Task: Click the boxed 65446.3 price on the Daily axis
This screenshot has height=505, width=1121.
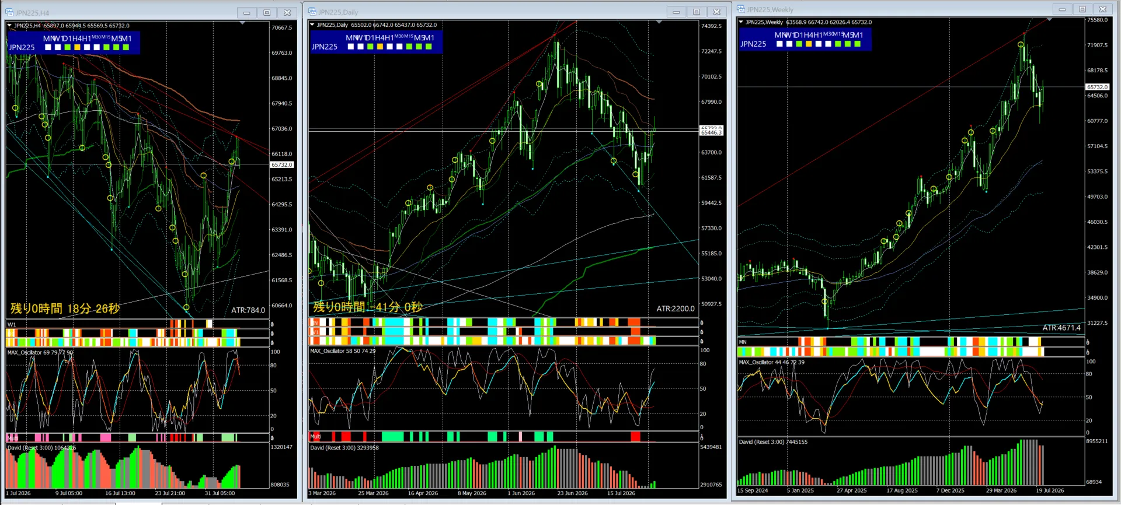Action: 711,133
